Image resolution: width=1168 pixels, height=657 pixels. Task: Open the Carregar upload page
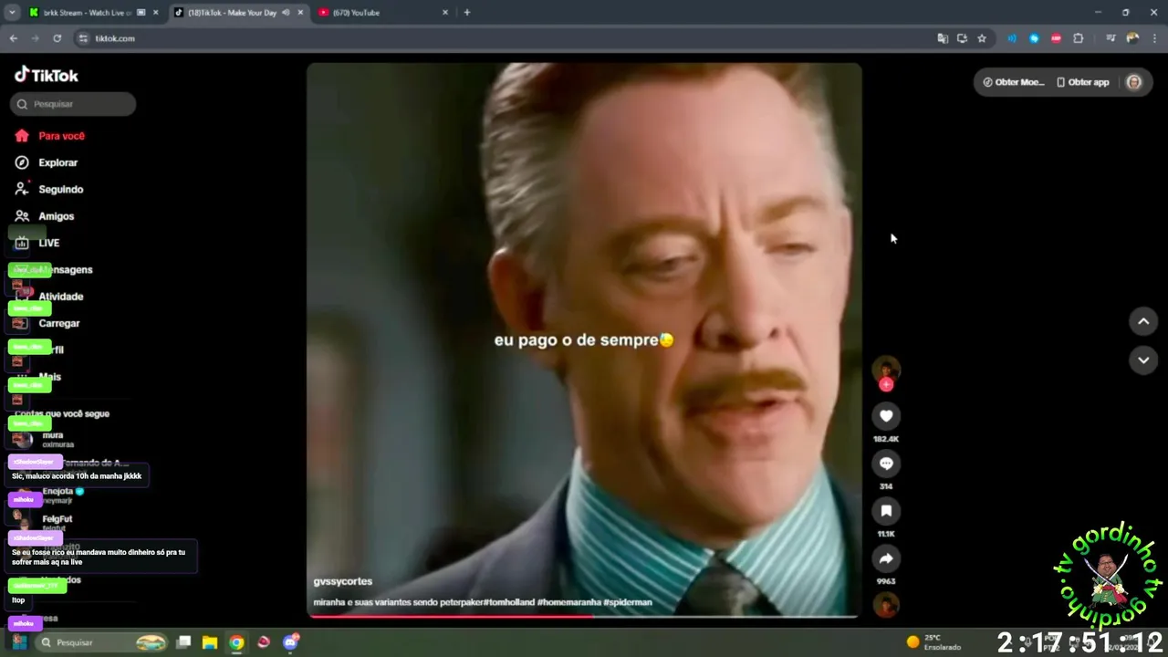[58, 323]
